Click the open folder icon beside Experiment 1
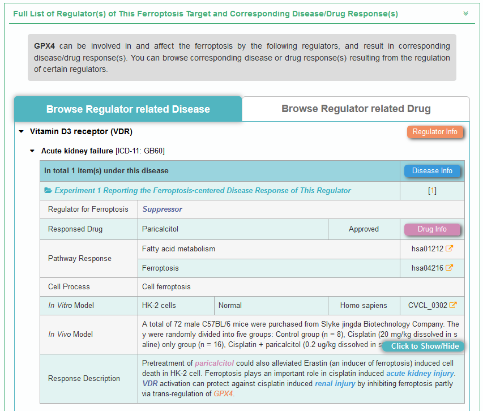The width and height of the screenshot is (483, 411). pos(48,191)
